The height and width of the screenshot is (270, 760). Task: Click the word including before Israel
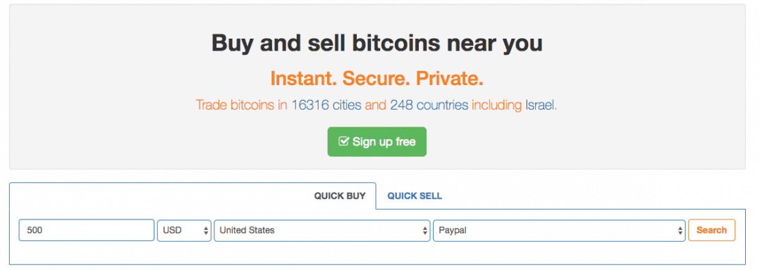[497, 105]
